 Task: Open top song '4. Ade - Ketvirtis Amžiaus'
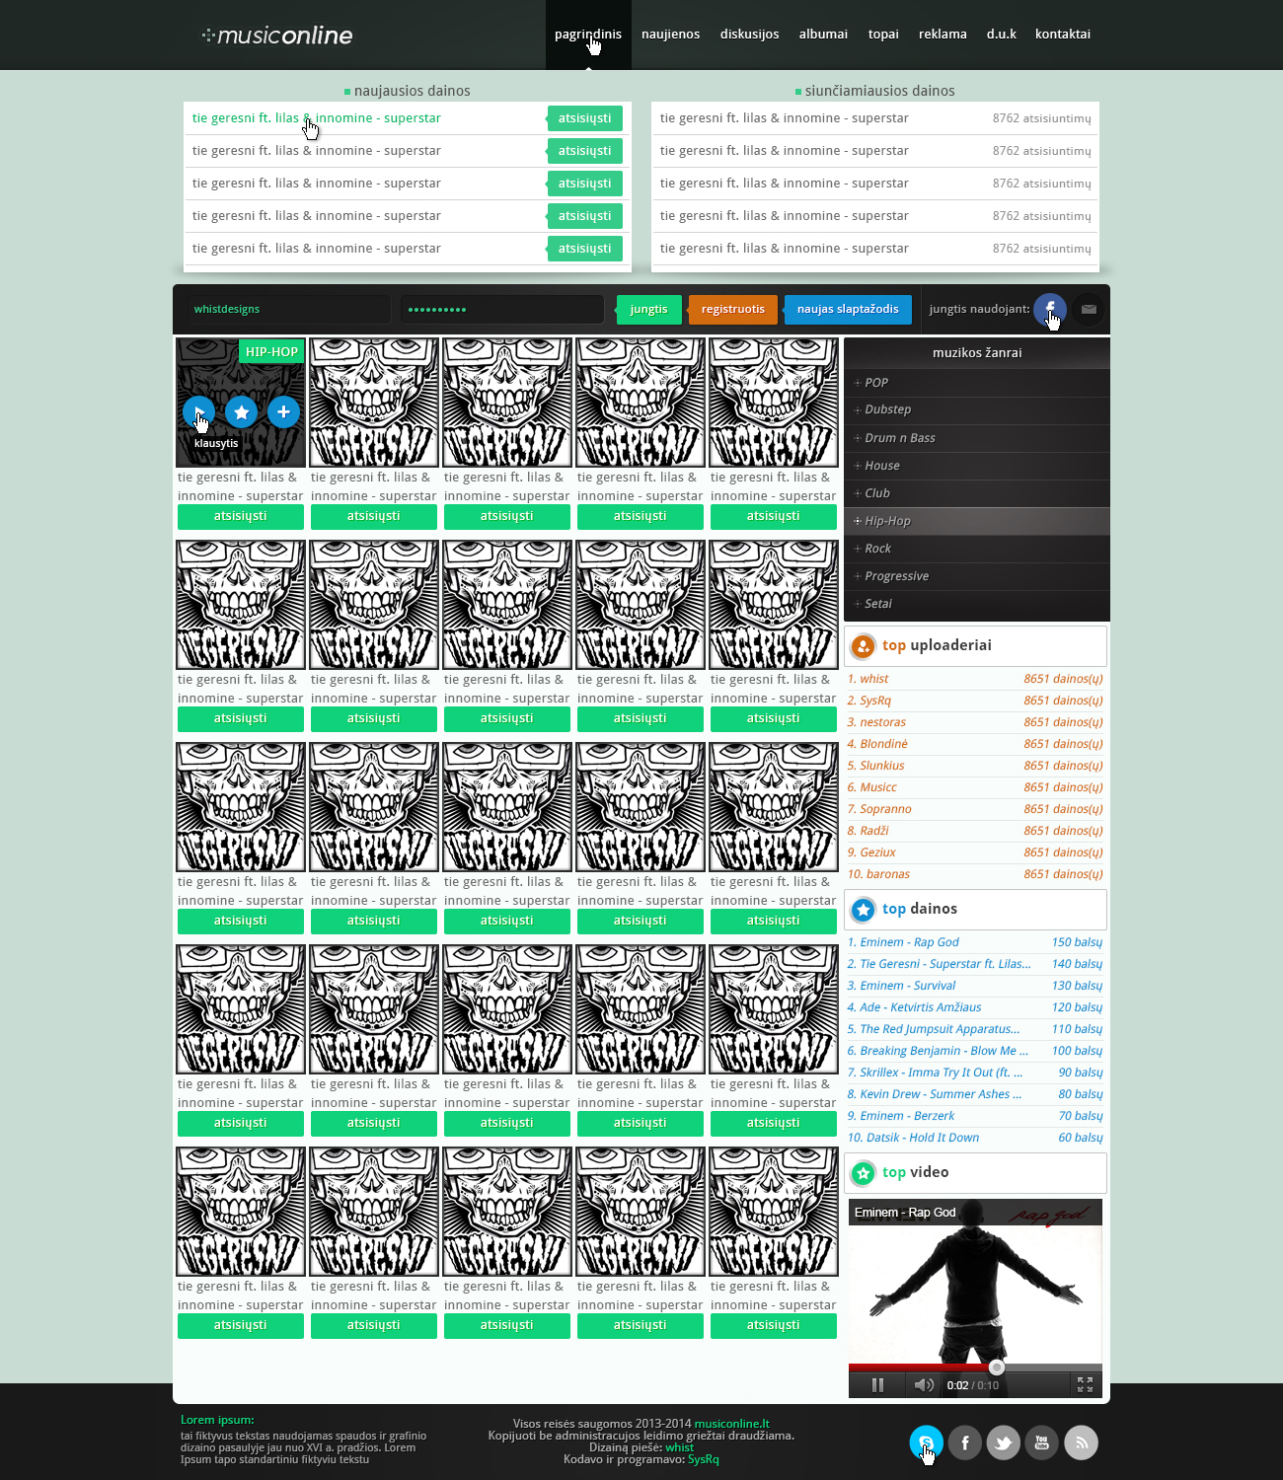[914, 1007]
